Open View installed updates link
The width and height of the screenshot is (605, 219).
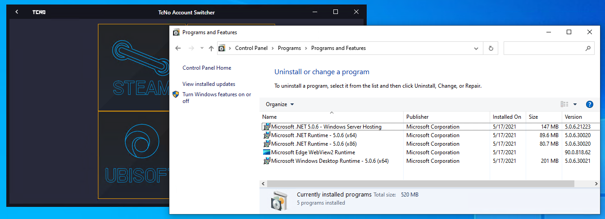point(209,84)
